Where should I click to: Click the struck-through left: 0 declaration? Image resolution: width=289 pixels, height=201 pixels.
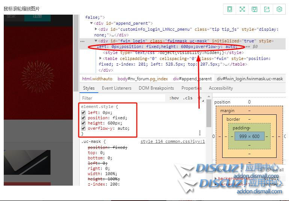98,163
